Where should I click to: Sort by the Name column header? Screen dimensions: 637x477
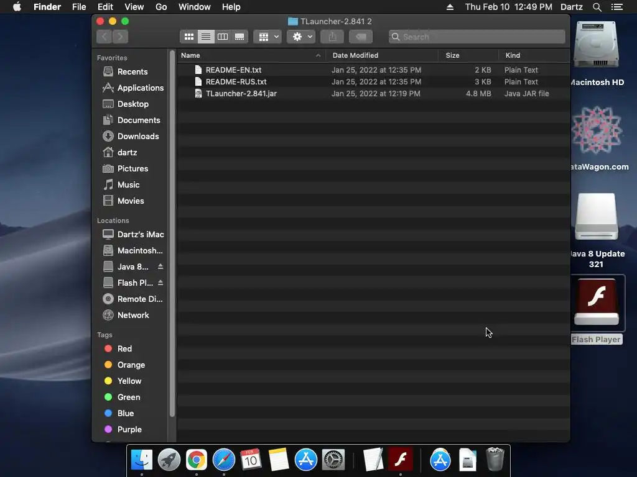251,55
